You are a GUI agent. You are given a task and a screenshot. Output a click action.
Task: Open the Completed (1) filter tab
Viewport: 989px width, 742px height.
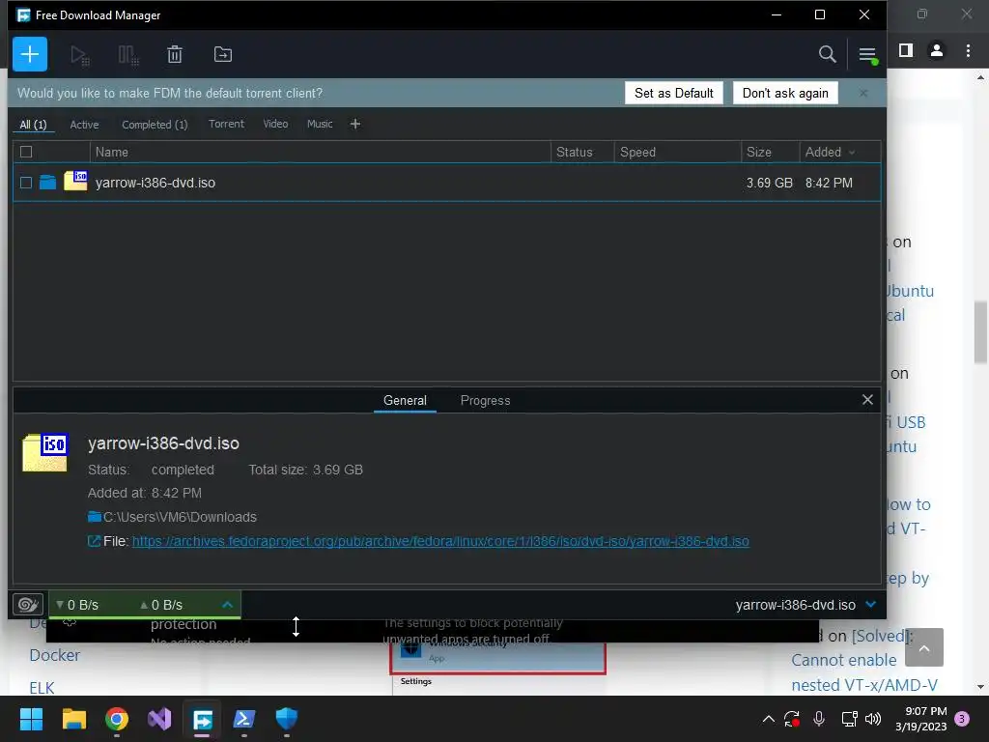click(155, 125)
